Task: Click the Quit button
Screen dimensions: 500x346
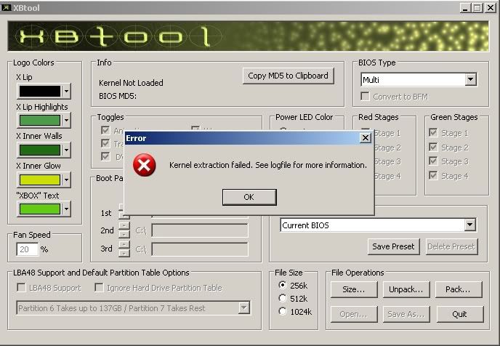Action: point(458,314)
